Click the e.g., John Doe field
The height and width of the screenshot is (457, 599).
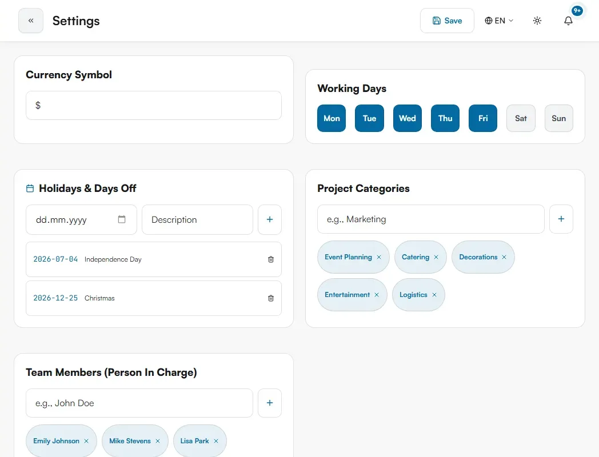pos(139,403)
